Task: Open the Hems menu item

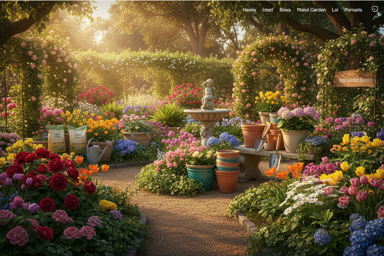Action: [249, 10]
